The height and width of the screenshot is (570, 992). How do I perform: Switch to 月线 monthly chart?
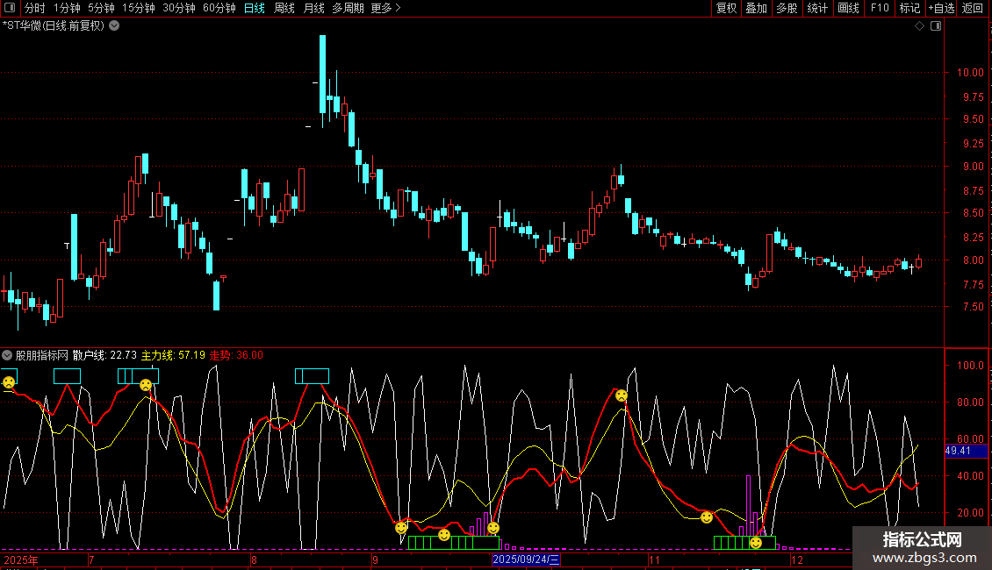(313, 8)
